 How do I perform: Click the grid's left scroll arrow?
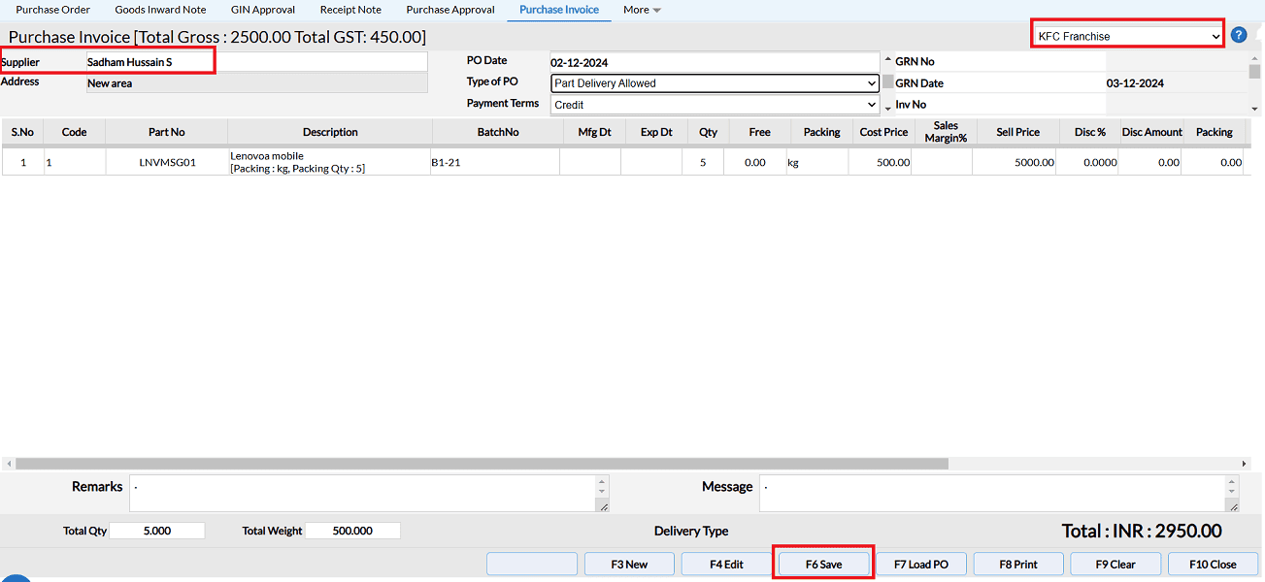[8, 464]
